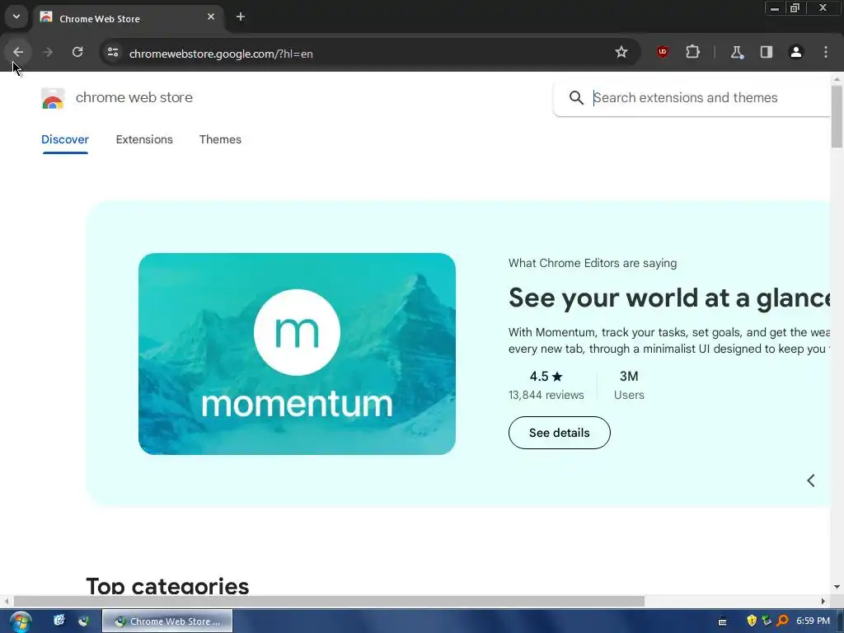The image size is (844, 633).
Task: Open site information icon in address bar
Action: point(112,53)
